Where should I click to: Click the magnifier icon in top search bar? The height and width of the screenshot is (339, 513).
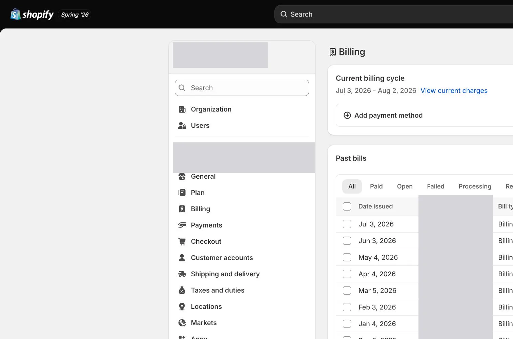click(284, 14)
